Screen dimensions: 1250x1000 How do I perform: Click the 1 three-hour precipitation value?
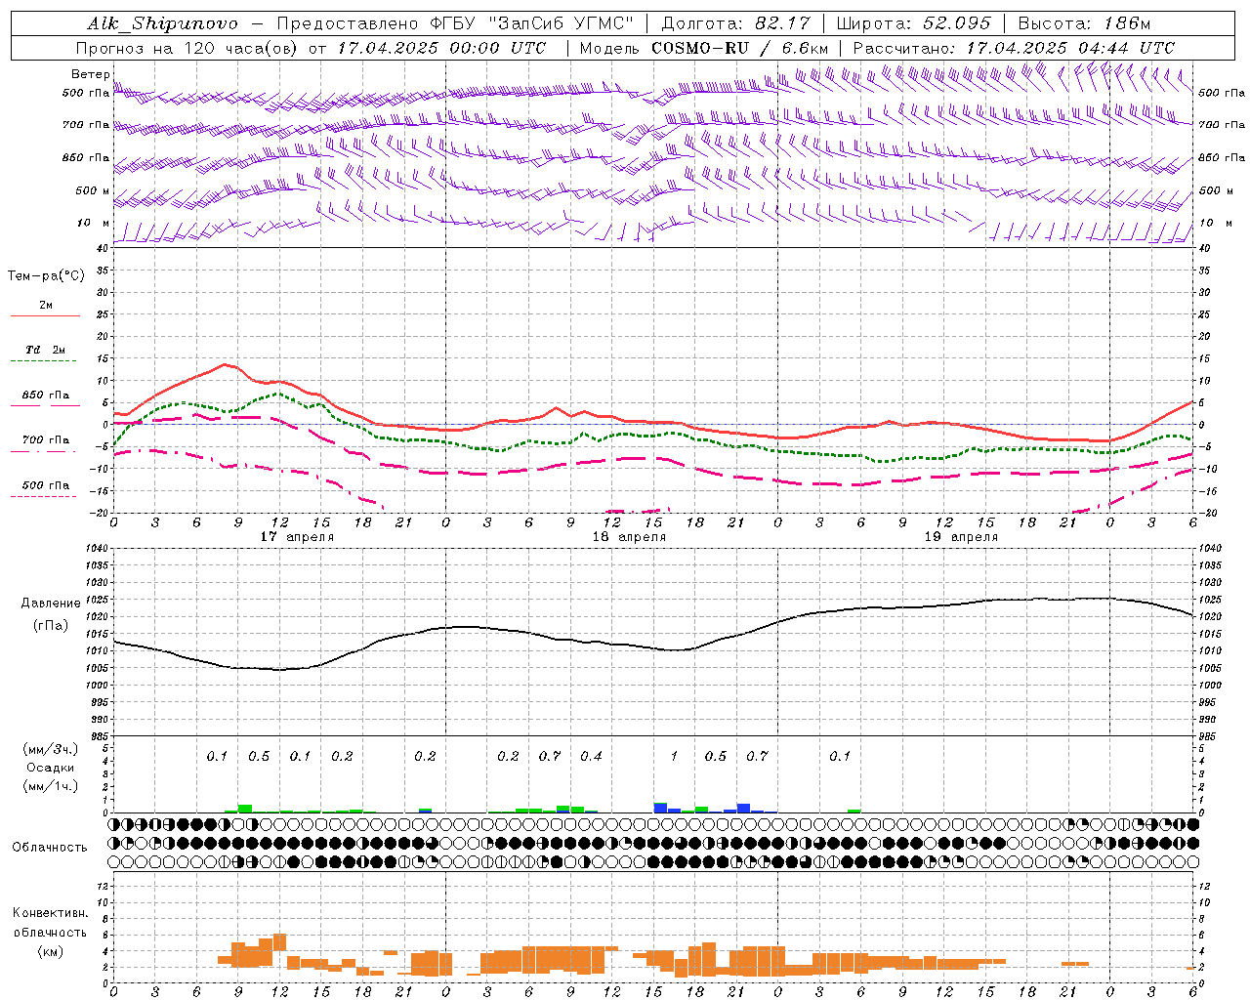pos(674,756)
